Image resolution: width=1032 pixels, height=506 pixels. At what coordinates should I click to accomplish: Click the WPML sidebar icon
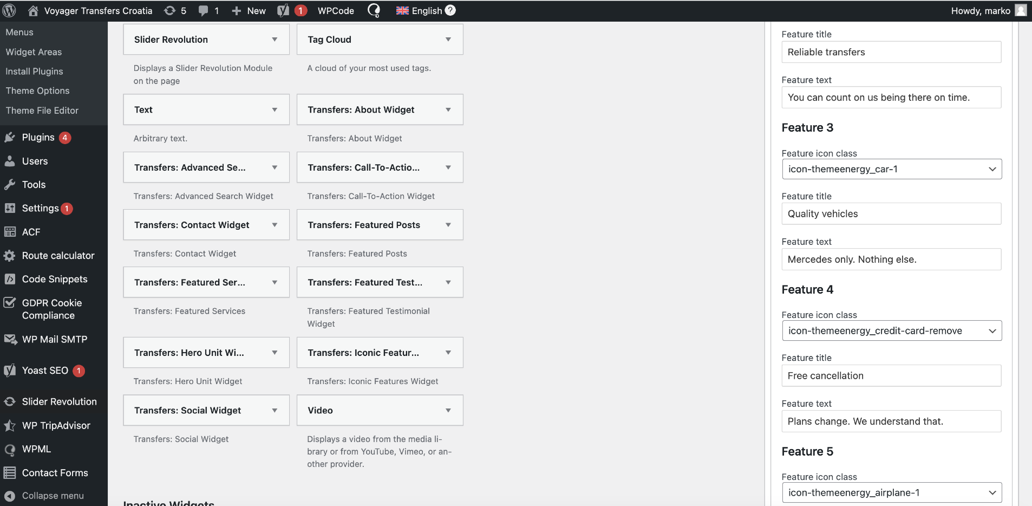[x=10, y=449]
